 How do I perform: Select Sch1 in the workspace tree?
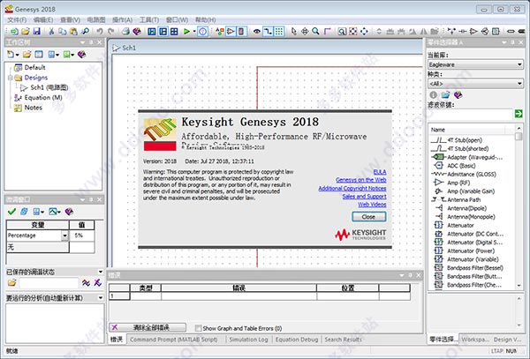[x=49, y=87]
